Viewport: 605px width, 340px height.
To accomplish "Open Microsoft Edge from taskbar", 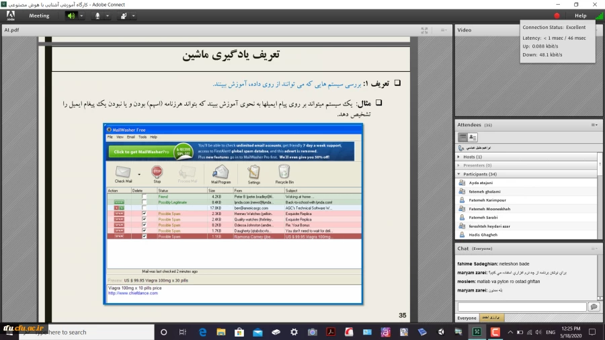I will 202,332.
